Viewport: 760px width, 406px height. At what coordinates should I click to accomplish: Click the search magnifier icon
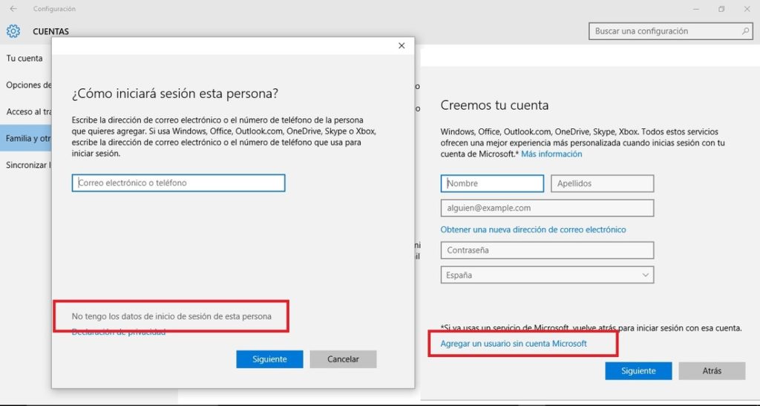click(x=745, y=31)
